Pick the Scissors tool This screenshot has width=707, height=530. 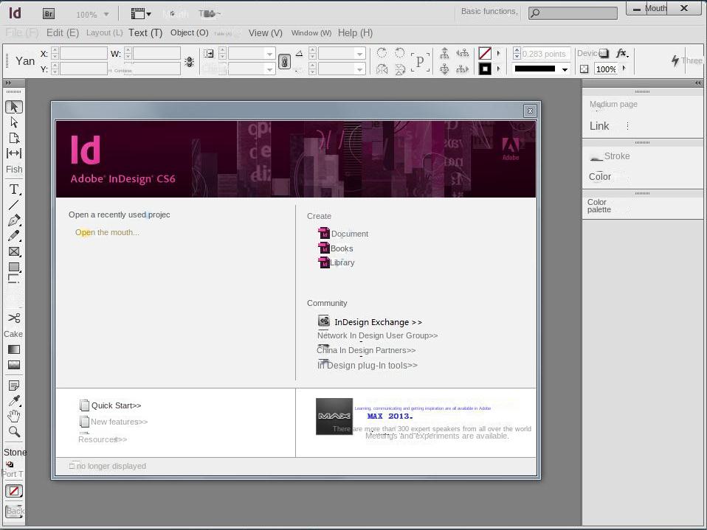[14, 318]
